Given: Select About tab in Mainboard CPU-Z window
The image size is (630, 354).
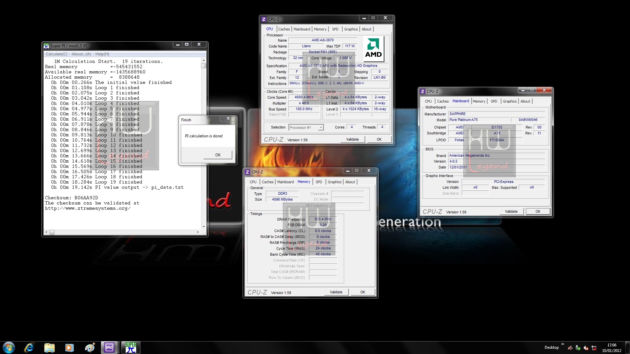Looking at the screenshot, I should (x=525, y=101).
